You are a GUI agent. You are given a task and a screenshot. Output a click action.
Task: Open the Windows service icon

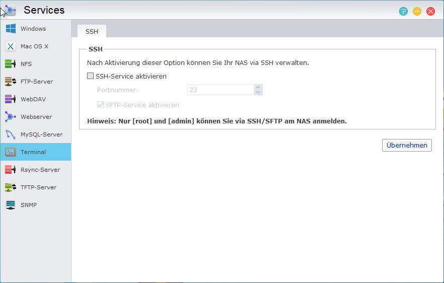[x=11, y=29]
